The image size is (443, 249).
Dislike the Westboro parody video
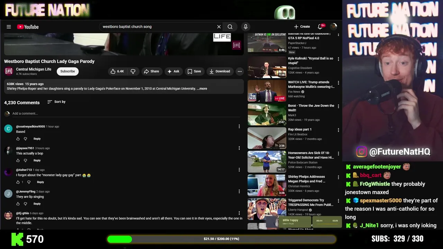click(x=133, y=71)
